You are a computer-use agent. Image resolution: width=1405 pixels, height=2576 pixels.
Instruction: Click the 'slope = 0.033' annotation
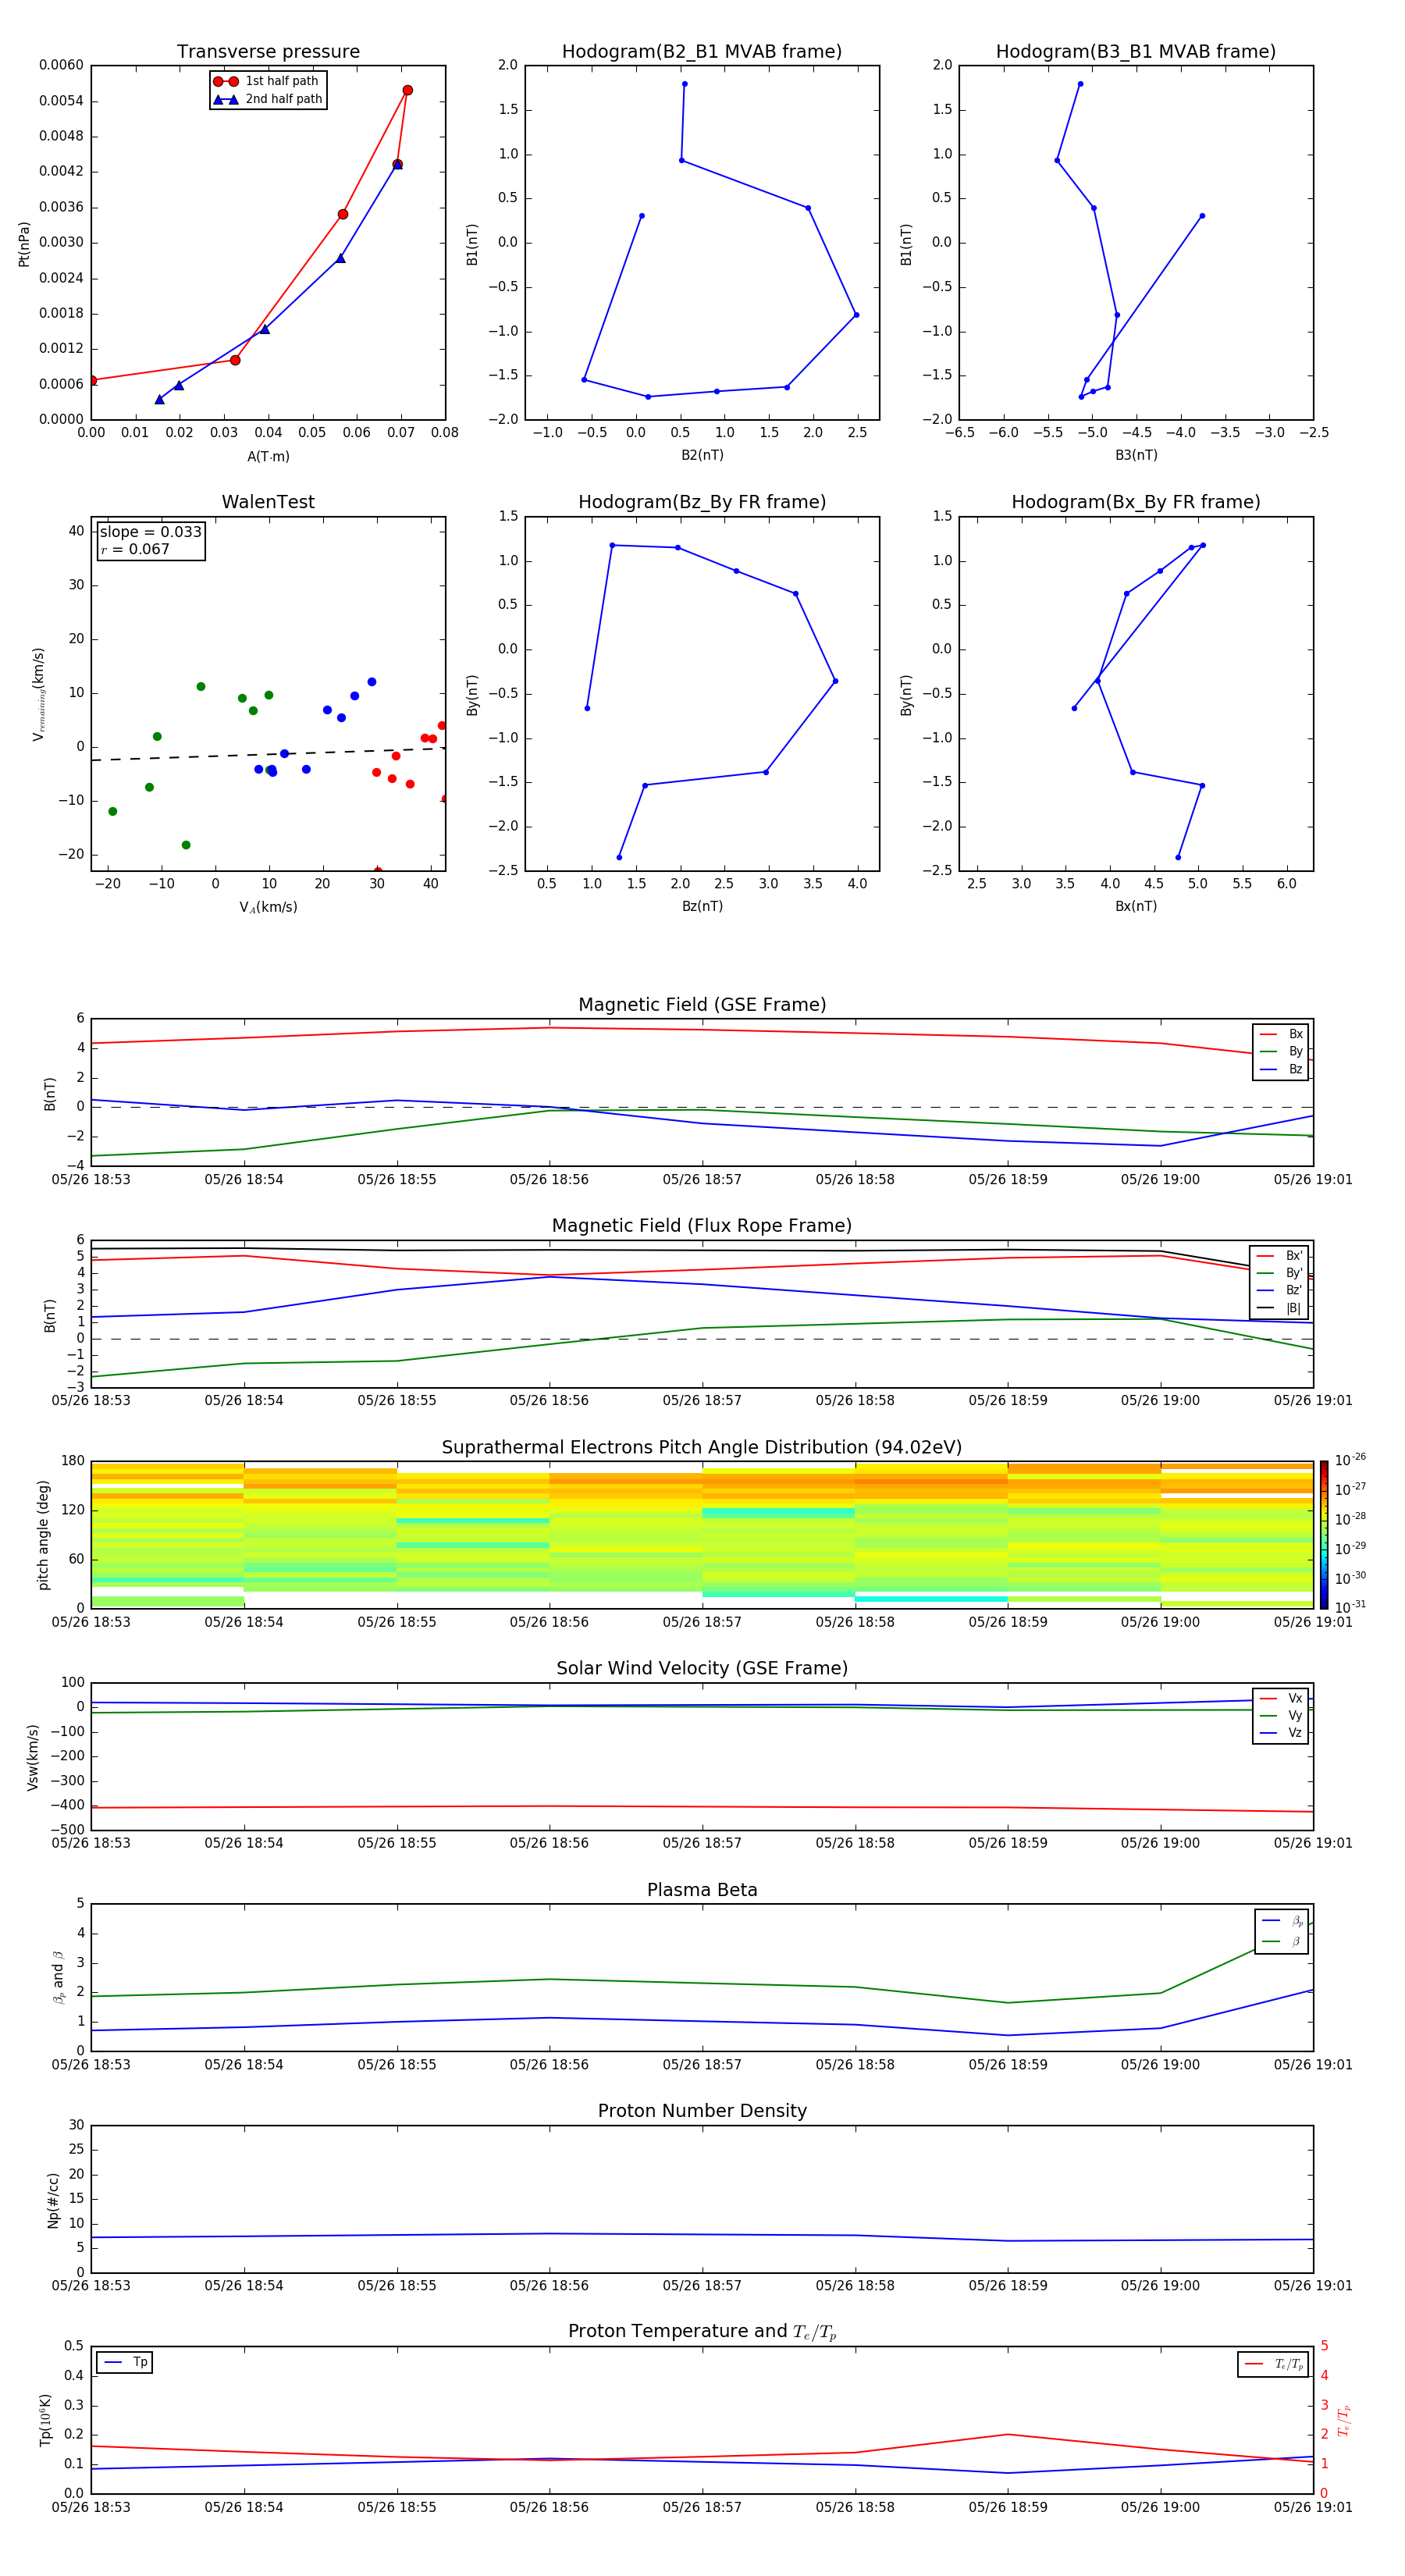pos(150,532)
